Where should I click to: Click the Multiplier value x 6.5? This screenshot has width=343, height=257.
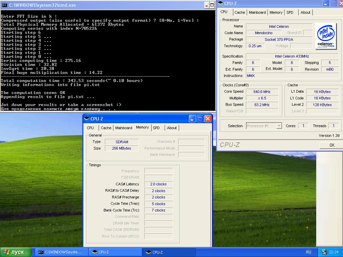[262, 98]
